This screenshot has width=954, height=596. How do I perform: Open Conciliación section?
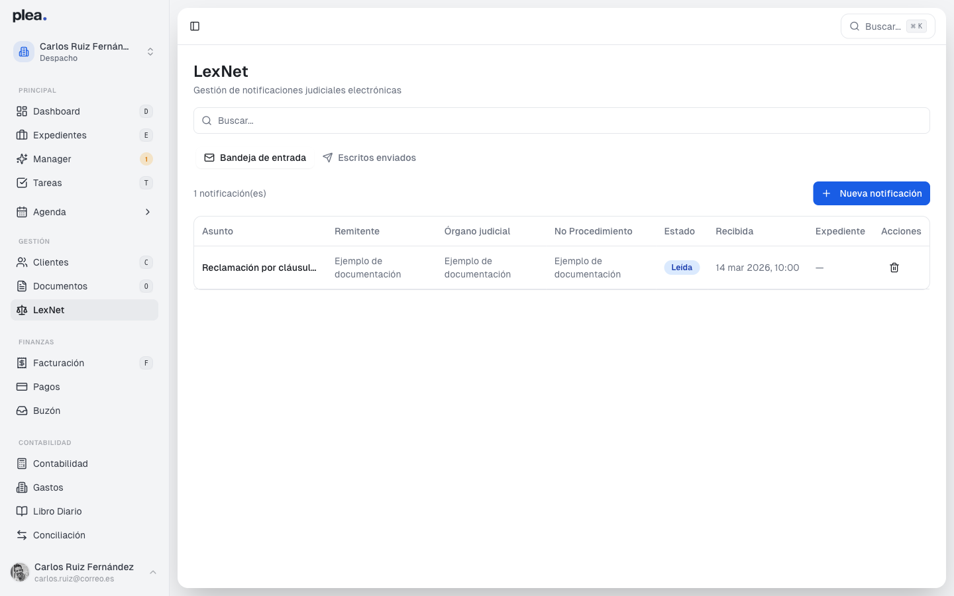84,535
